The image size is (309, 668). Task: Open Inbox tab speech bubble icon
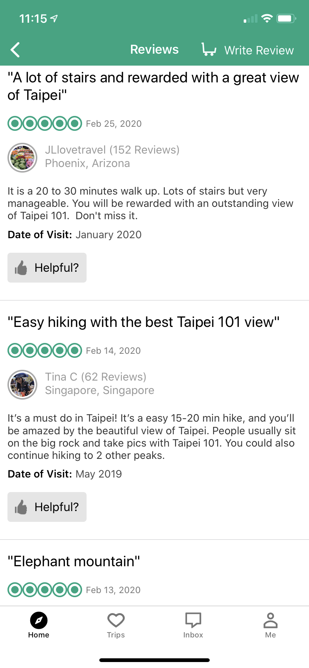click(x=193, y=620)
